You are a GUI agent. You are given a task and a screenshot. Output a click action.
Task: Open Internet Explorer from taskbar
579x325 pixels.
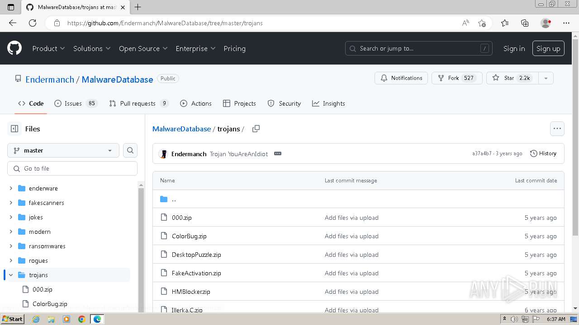click(37, 319)
